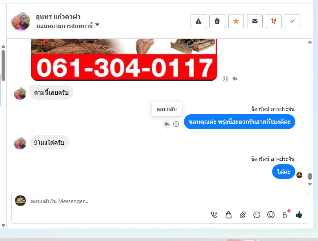Mark conversation unread with envelope icon
Viewport: 318px width, 241px height.
(255, 21)
